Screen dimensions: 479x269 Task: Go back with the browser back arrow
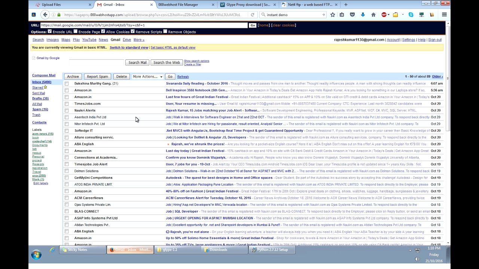point(45,15)
